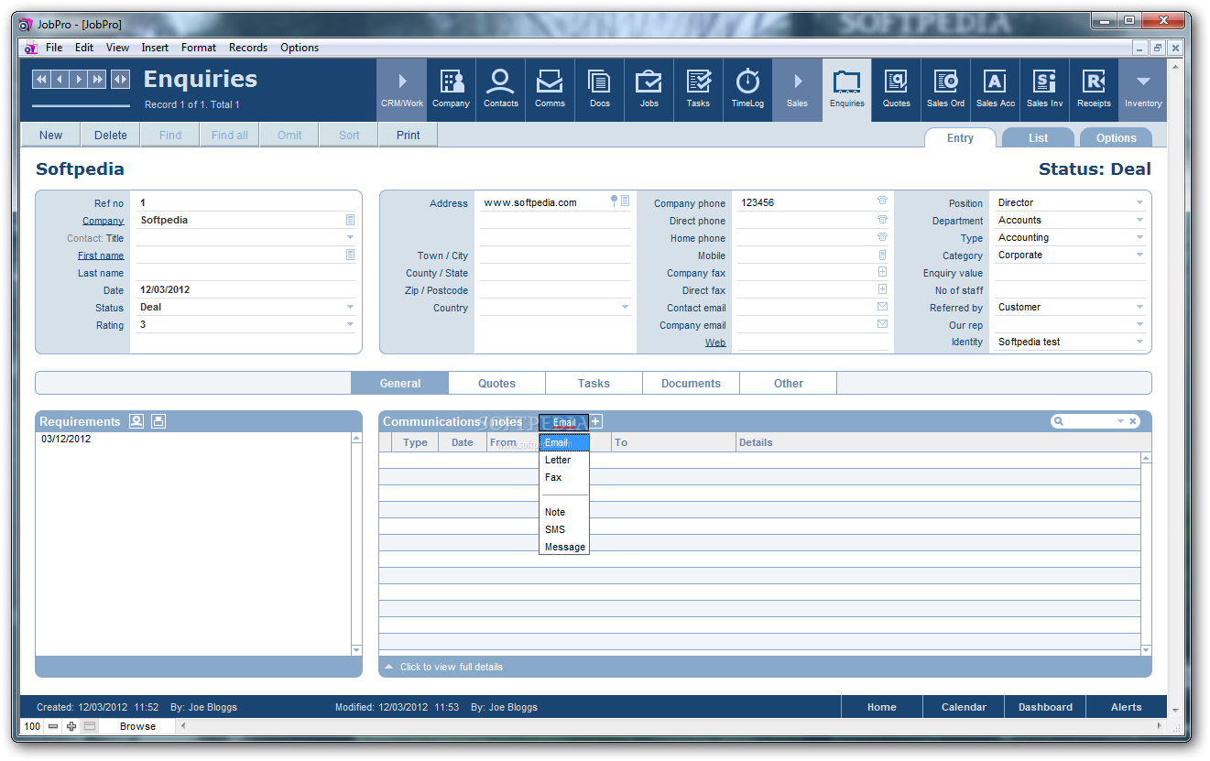
Task: Click the Company phone dial icon
Action: (x=882, y=201)
